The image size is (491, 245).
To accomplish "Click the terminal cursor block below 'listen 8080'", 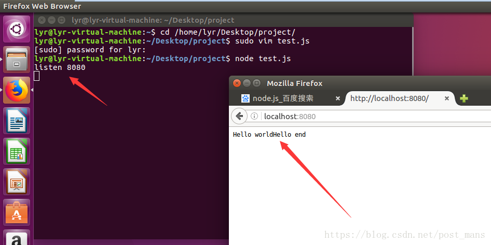I will [x=37, y=76].
